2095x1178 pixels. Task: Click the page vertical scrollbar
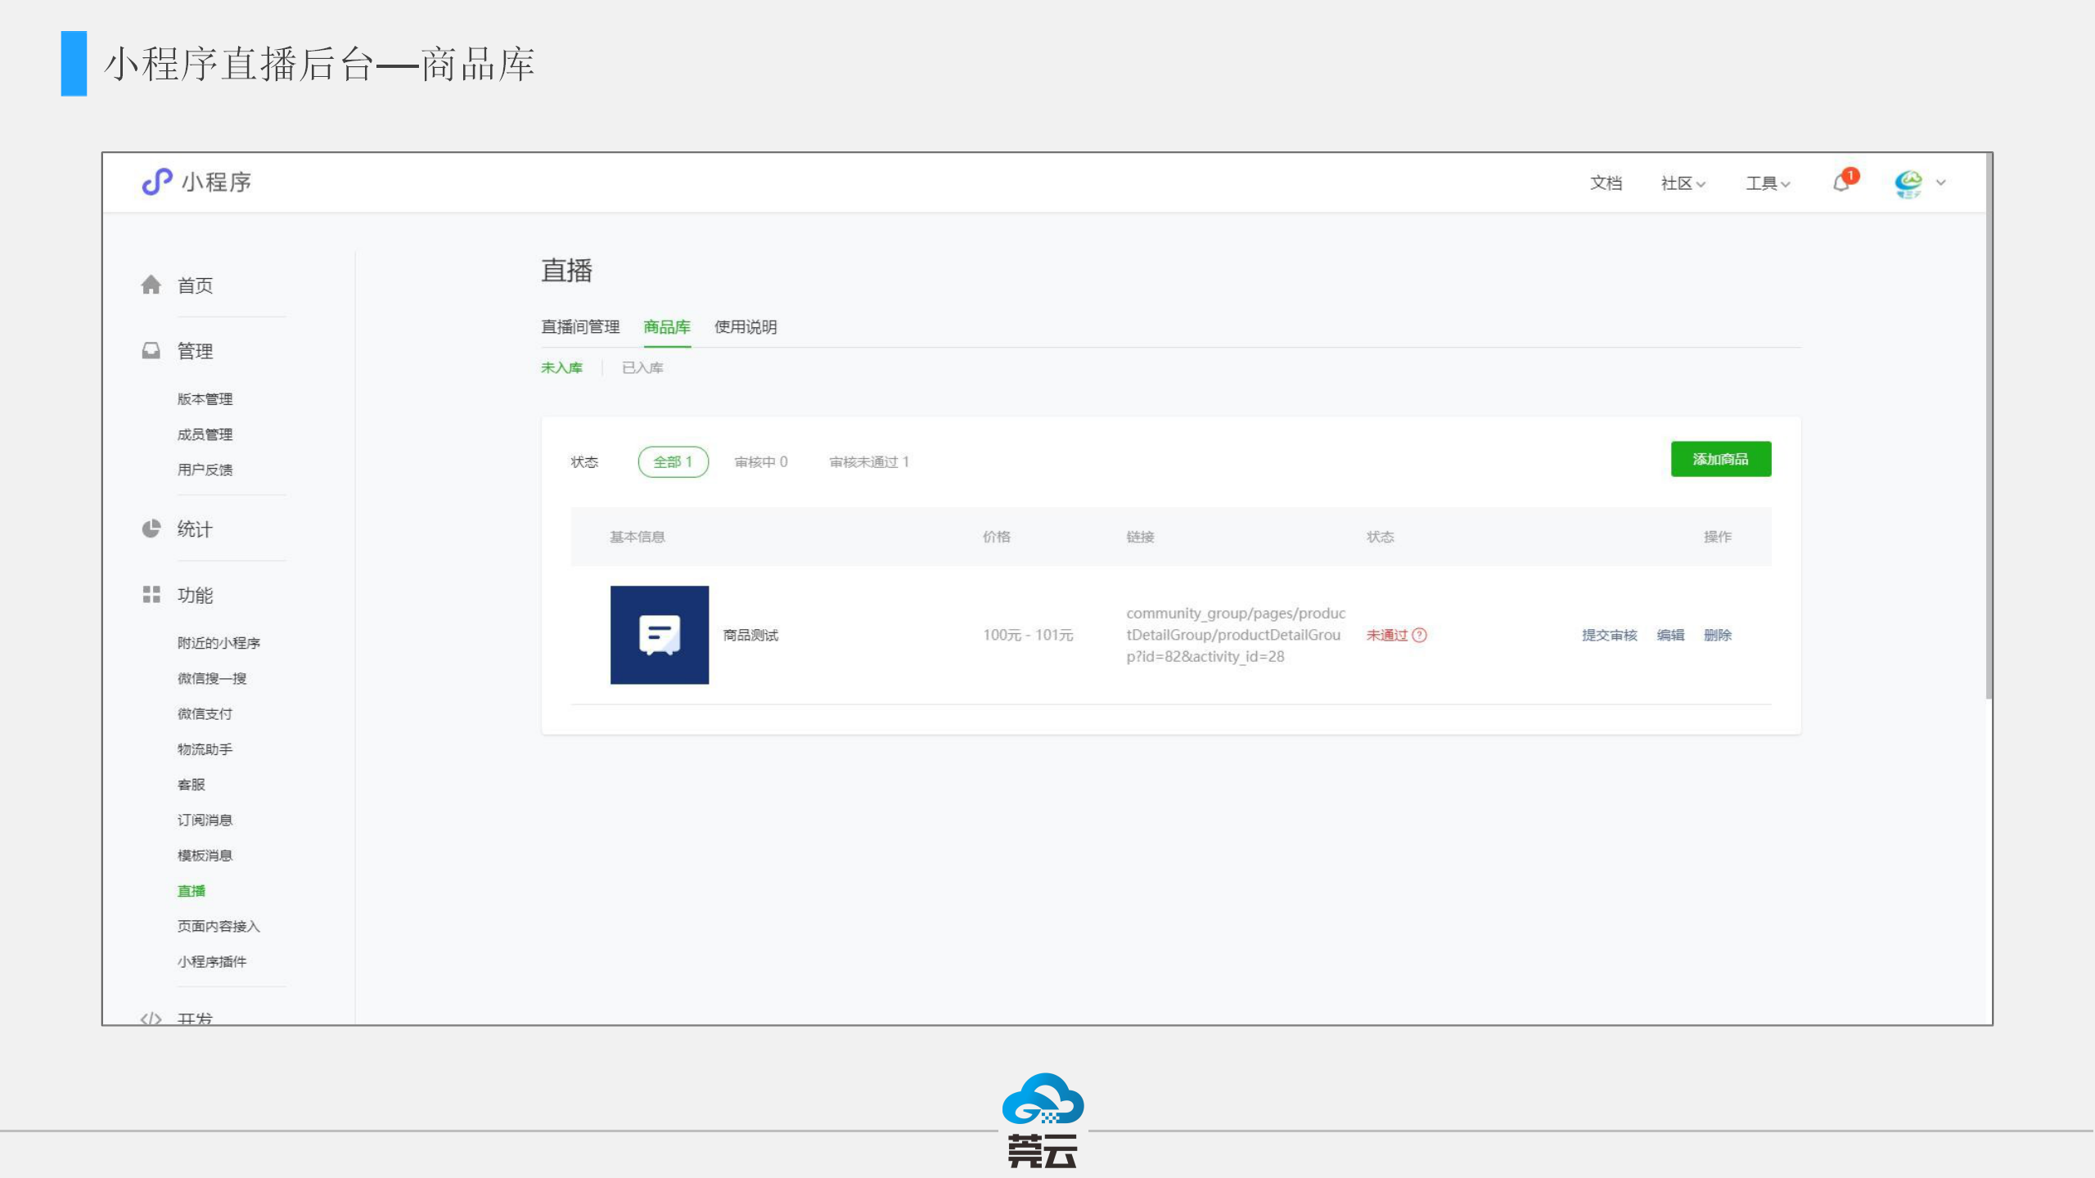point(1989,425)
